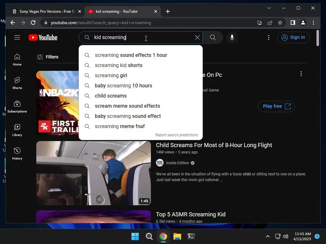
Task: Open a new Chrome tab
Action: pos(168,11)
